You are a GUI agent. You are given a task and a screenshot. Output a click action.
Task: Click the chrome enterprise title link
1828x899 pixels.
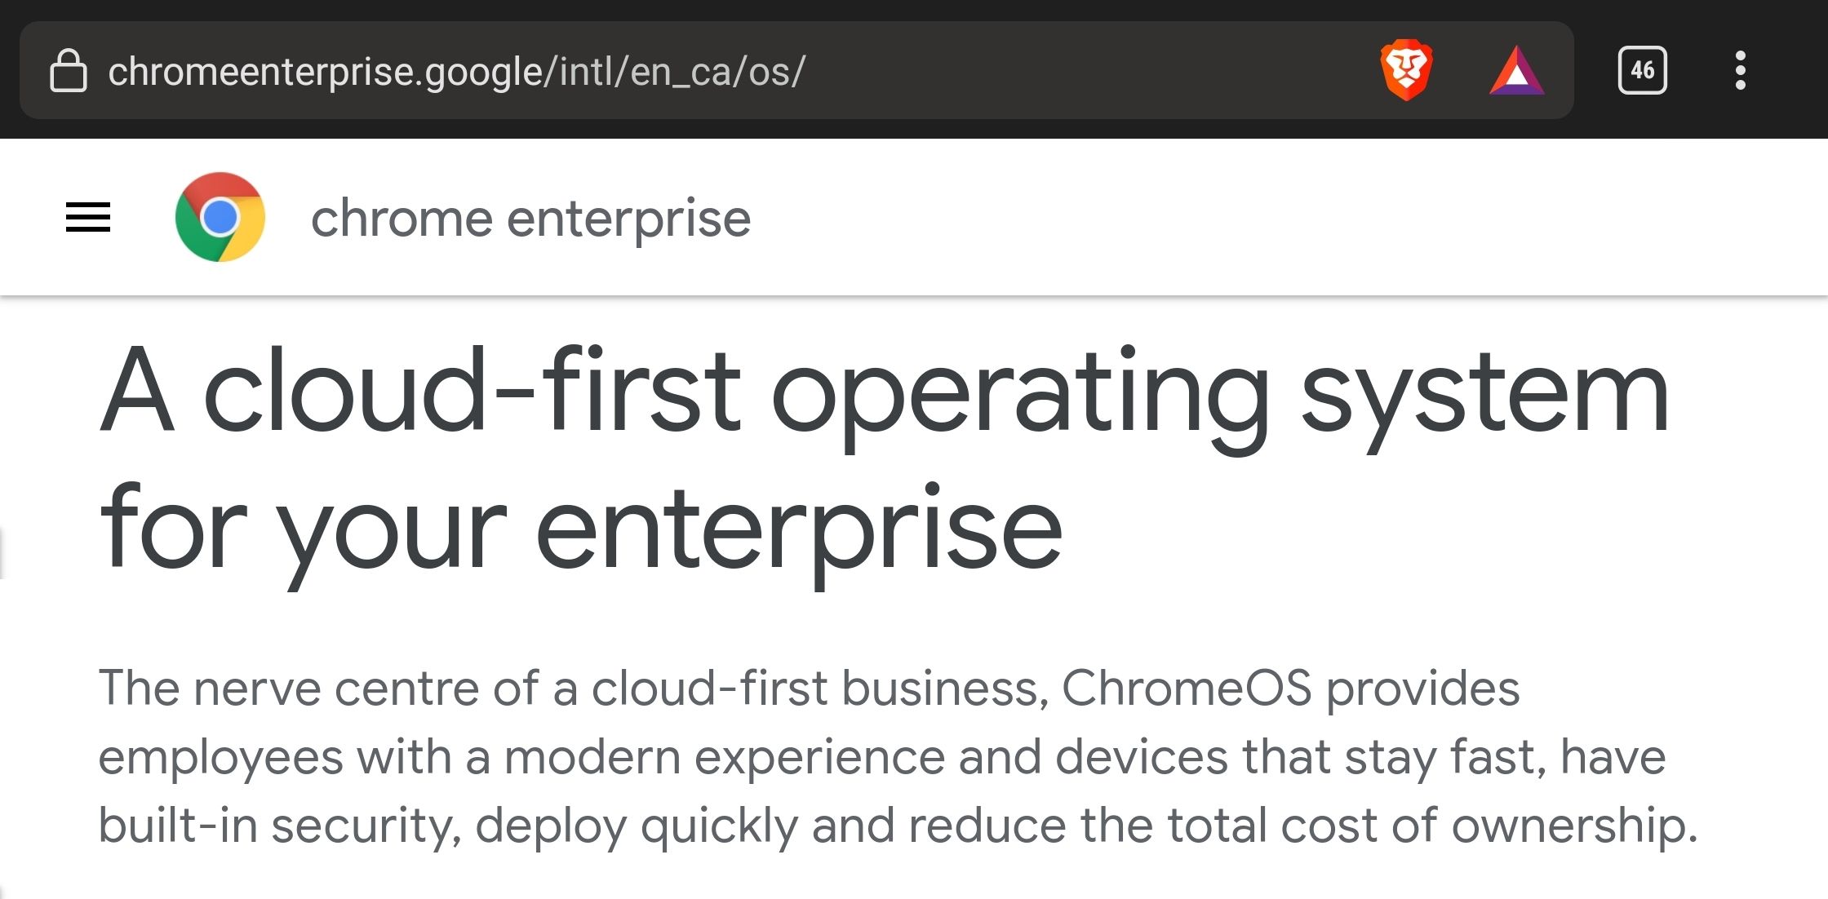pyautogui.click(x=530, y=219)
